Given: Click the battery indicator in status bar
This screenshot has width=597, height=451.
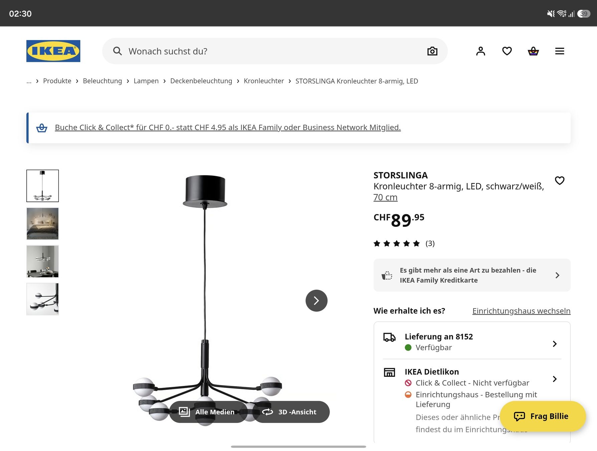Looking at the screenshot, I should [x=584, y=14].
